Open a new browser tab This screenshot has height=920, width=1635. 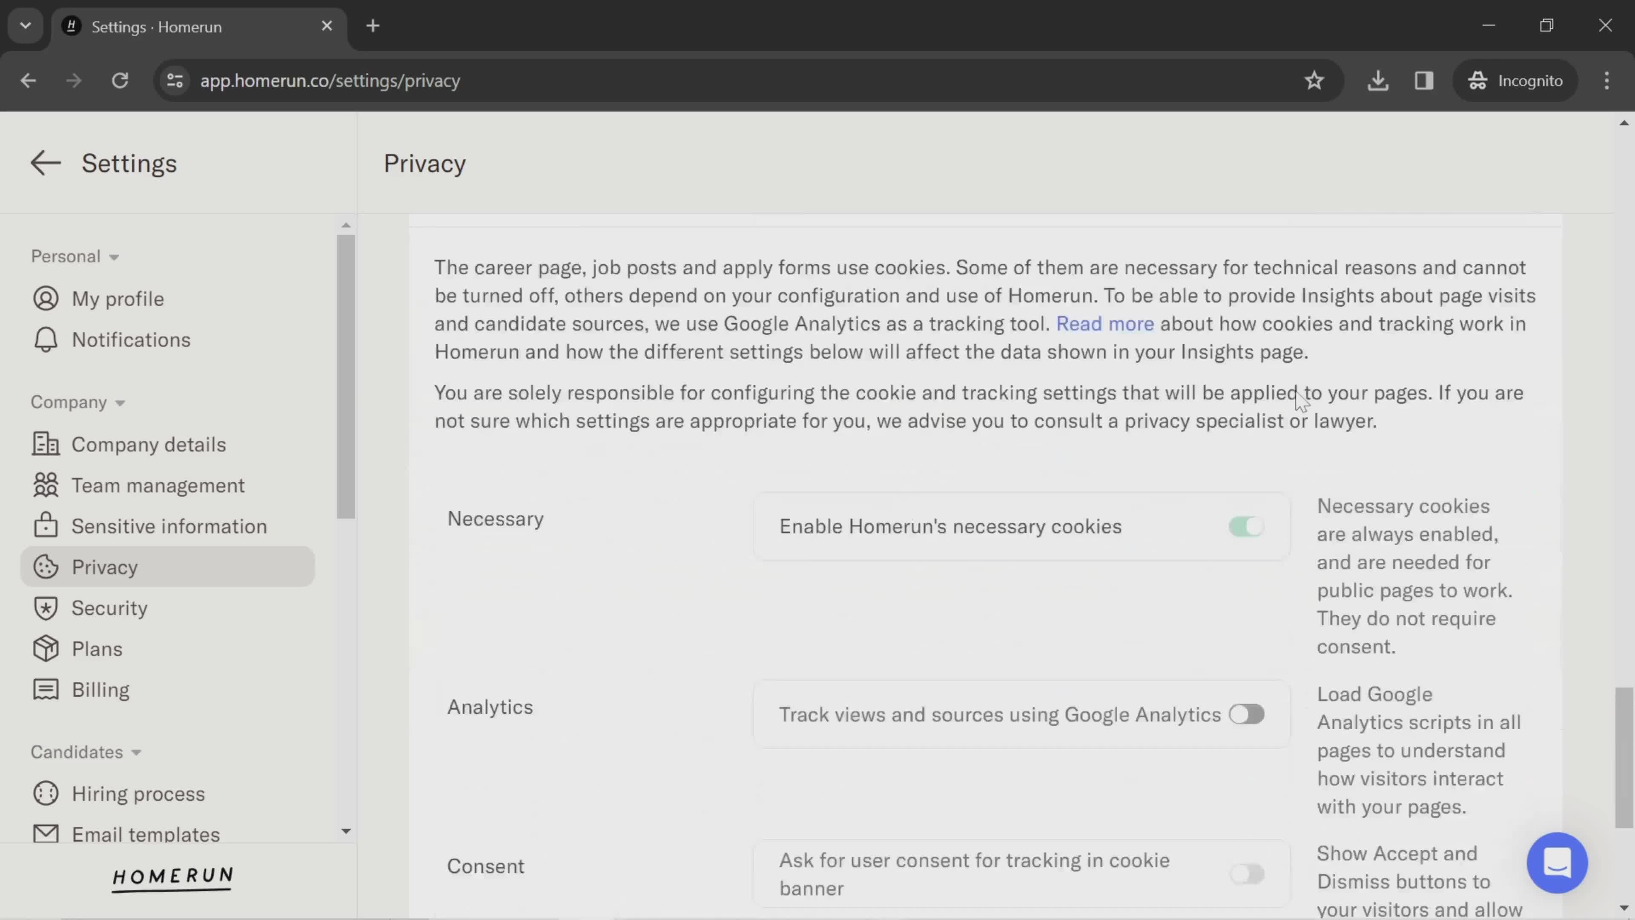(373, 26)
